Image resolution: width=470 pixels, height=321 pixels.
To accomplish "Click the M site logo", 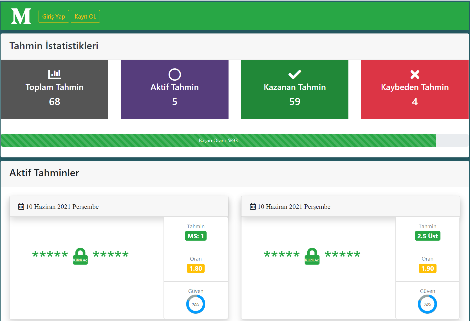I will 21,16.
